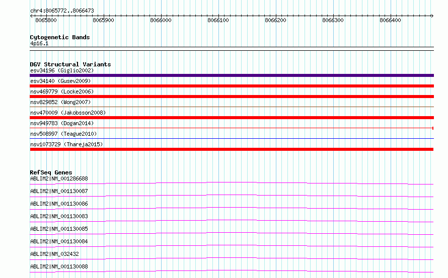Click the 8066100 ruler position label
448x278 pixels.
click(x=218, y=20)
